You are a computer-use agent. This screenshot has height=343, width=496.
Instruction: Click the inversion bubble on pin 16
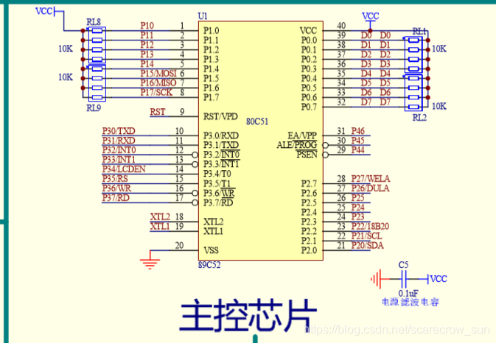point(195,193)
